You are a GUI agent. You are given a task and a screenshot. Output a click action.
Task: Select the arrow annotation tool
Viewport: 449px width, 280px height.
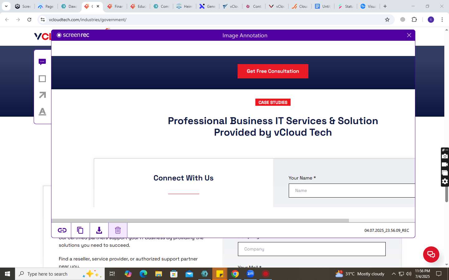pyautogui.click(x=42, y=95)
